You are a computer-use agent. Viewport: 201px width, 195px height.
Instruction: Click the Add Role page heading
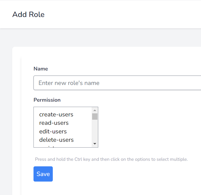point(28,14)
